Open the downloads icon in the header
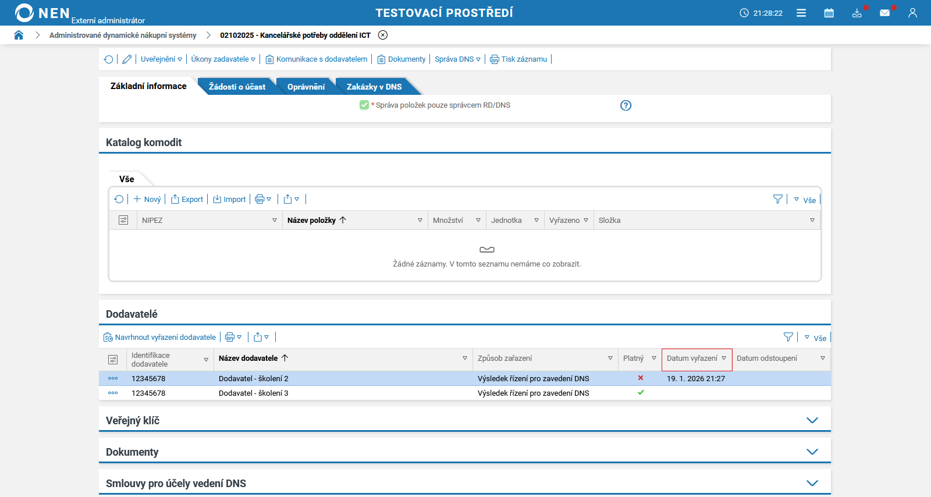931x497 pixels. pyautogui.click(x=857, y=13)
